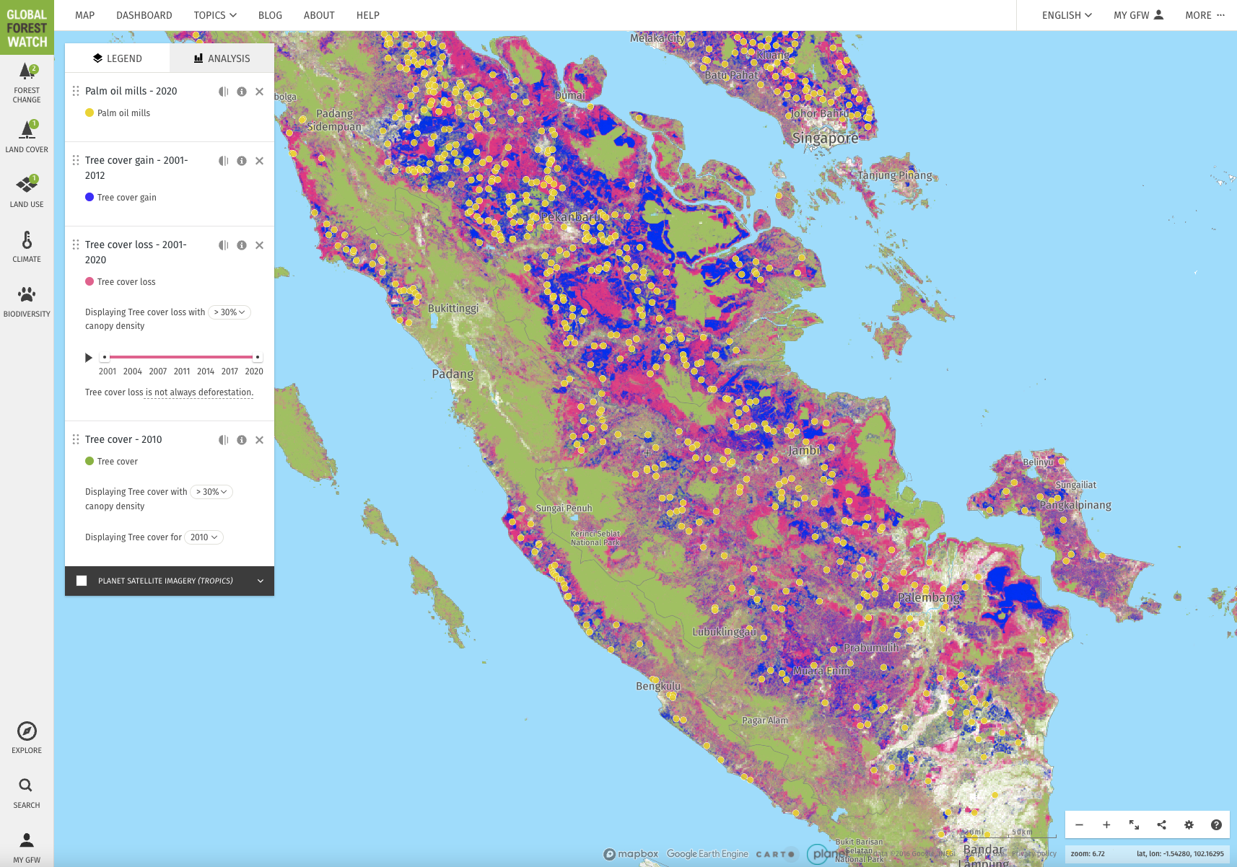Open map settings gear icon
Image resolution: width=1237 pixels, height=867 pixels.
(1189, 824)
